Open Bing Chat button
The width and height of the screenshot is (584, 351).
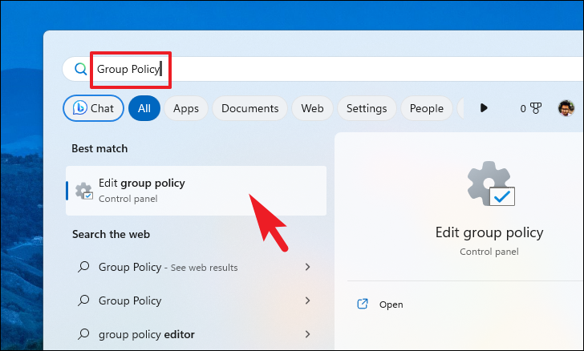pyautogui.click(x=94, y=108)
